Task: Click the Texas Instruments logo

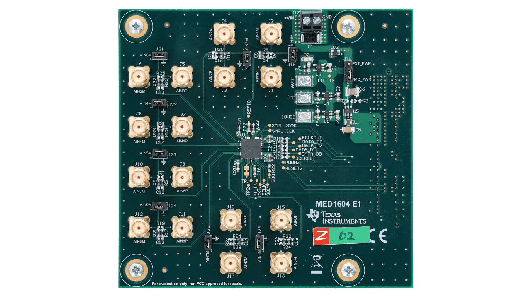Action: 336,216
